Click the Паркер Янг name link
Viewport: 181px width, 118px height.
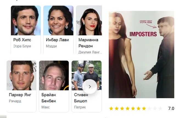(x=20, y=95)
